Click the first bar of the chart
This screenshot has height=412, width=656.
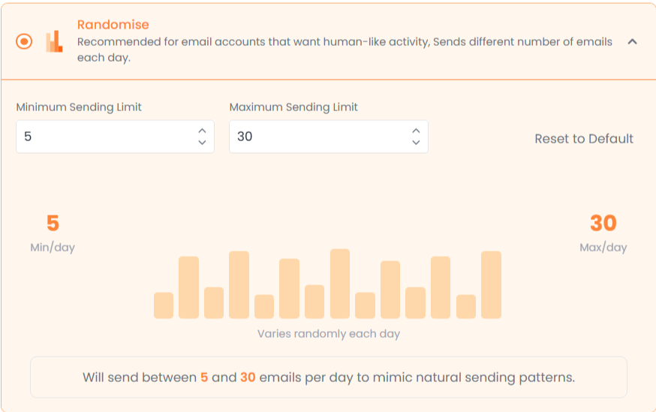point(164,305)
